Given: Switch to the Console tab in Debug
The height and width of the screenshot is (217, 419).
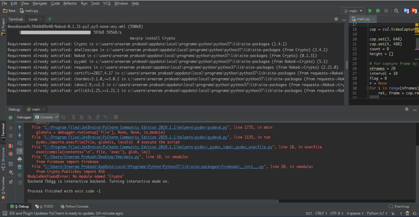Looking at the screenshot, I should [x=46, y=117].
